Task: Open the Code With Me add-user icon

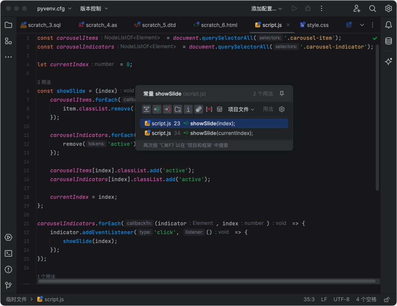Action: 357,9
